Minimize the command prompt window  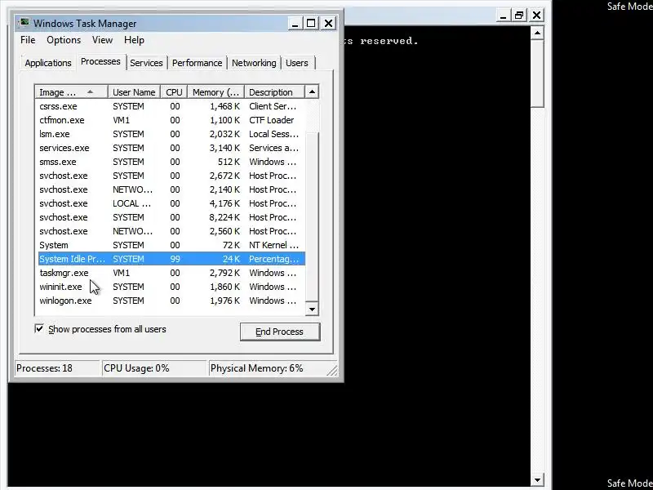pos(503,16)
